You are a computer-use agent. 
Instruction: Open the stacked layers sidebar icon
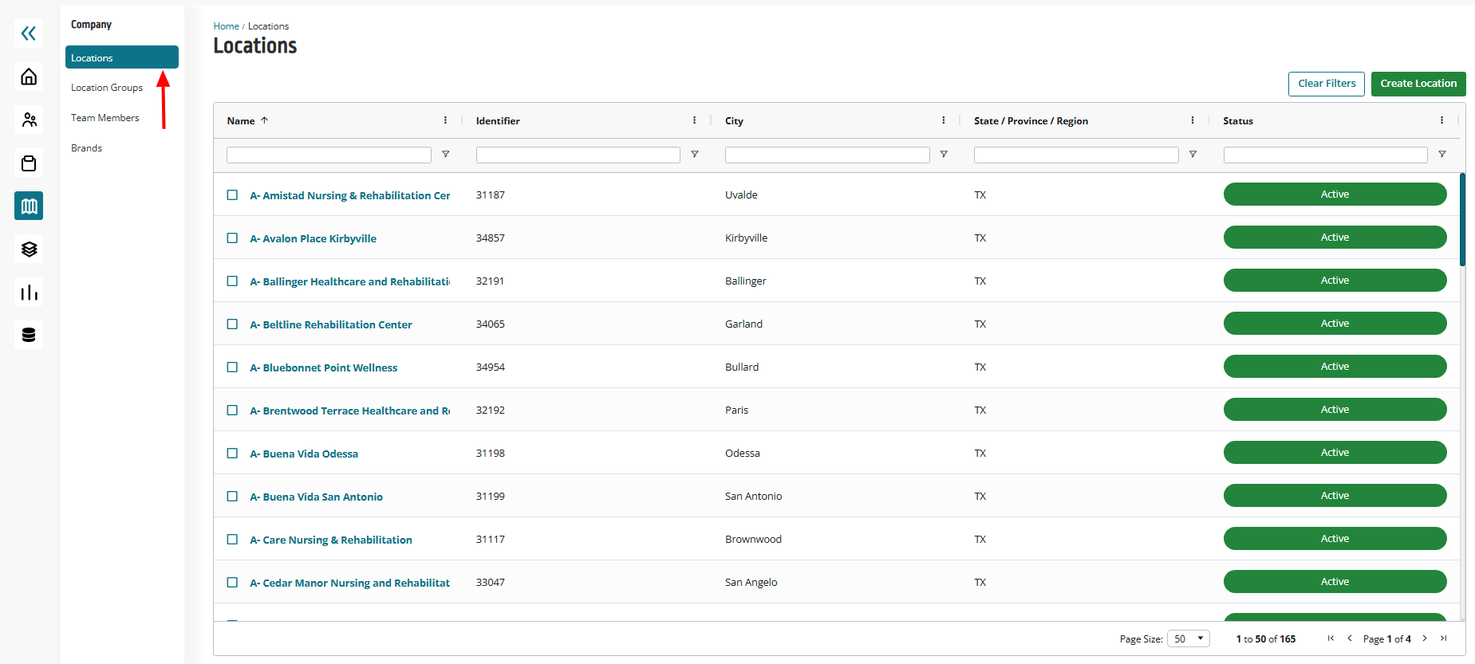pos(29,249)
